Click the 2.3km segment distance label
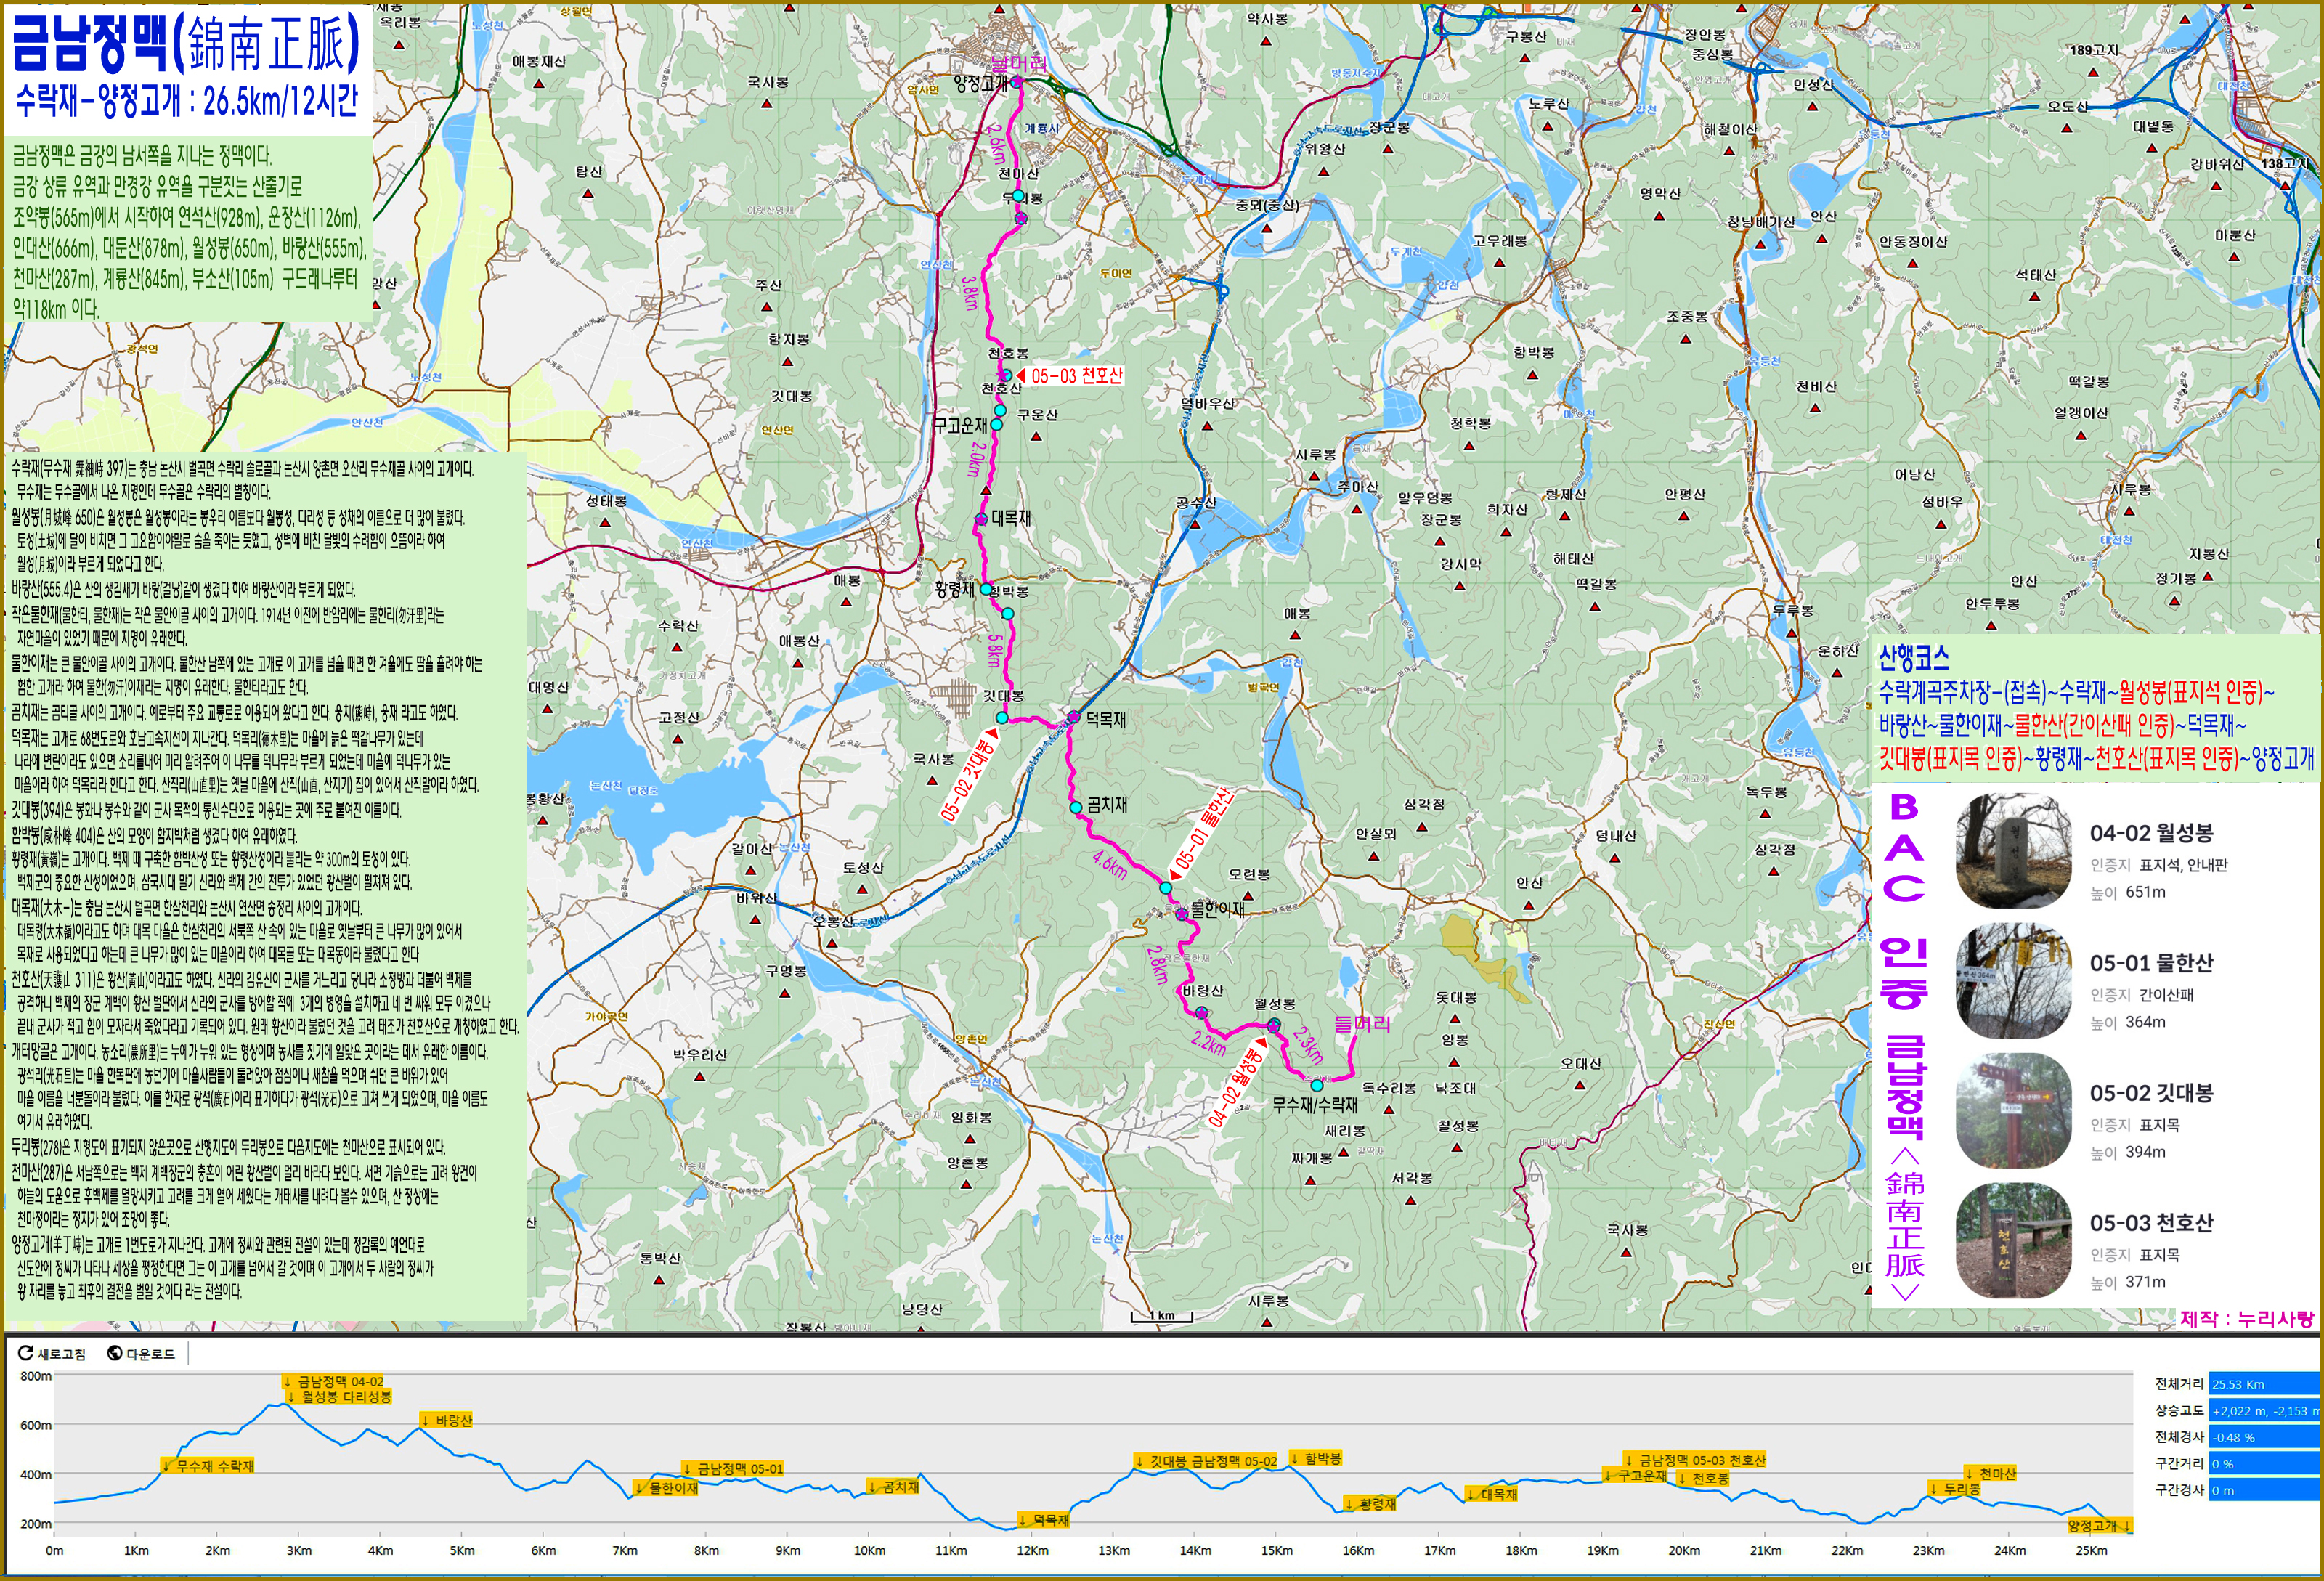Screen dimensions: 2324x1581 click(x=1308, y=1045)
